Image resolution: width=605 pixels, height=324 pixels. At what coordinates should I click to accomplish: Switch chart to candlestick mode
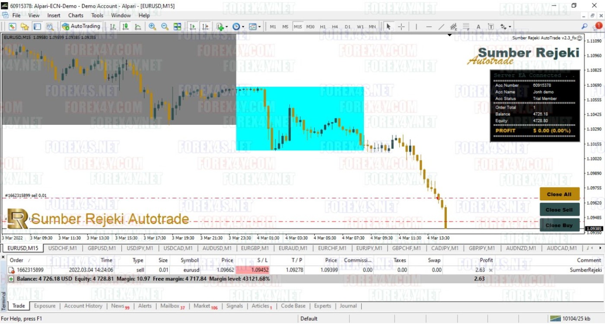(x=125, y=27)
